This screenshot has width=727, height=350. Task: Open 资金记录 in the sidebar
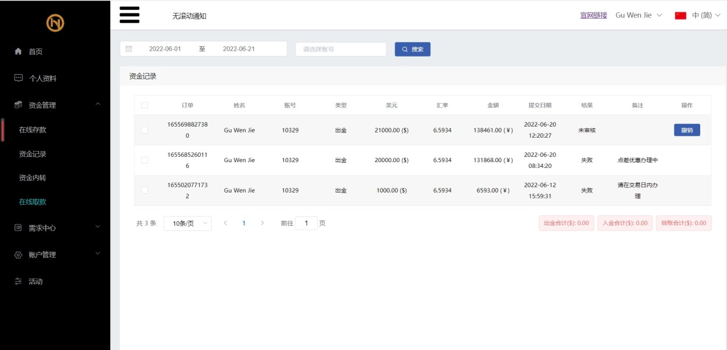(x=33, y=154)
